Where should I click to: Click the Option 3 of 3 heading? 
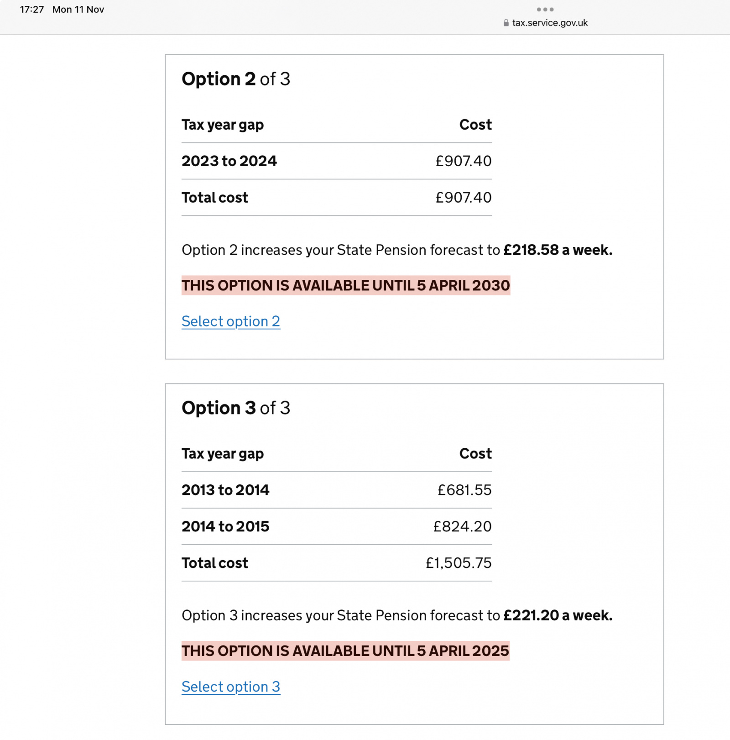[x=236, y=408]
